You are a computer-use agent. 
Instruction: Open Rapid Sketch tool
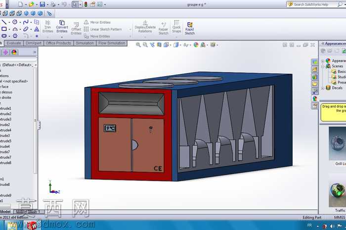point(189,28)
